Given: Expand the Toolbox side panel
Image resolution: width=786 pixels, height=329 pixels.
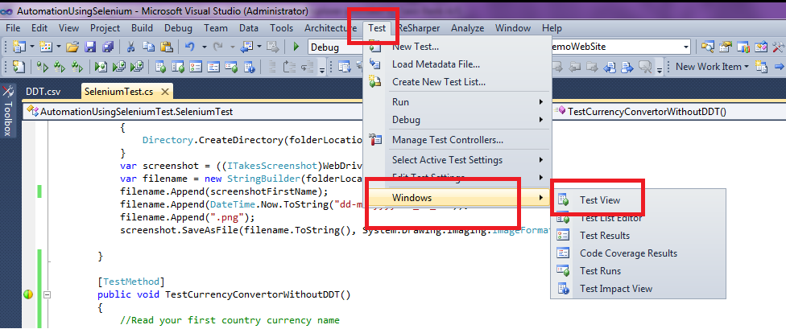Looking at the screenshot, I should click(x=7, y=111).
